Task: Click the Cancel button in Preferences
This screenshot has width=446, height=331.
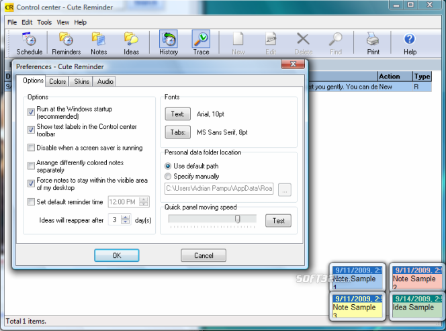Action: pos(204,255)
